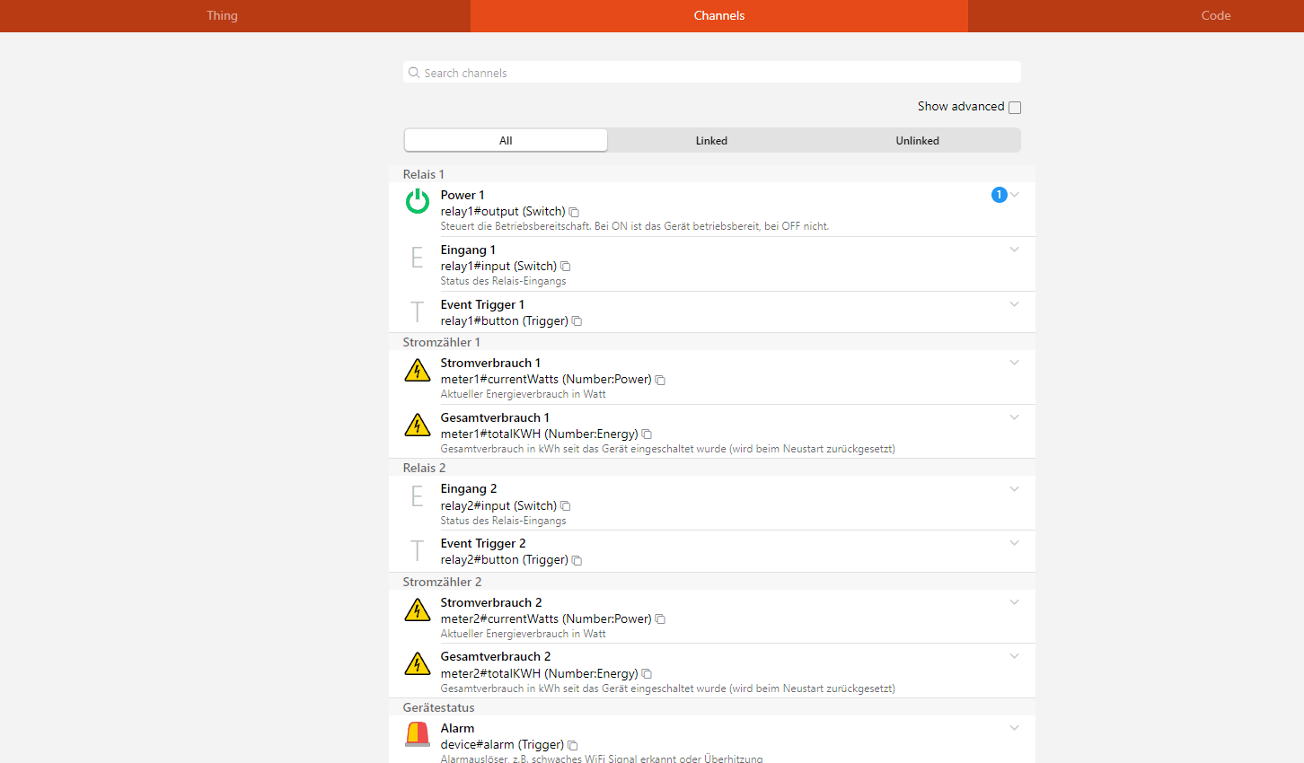Click the Search channels field
The height and width of the screenshot is (763, 1304).
(711, 73)
